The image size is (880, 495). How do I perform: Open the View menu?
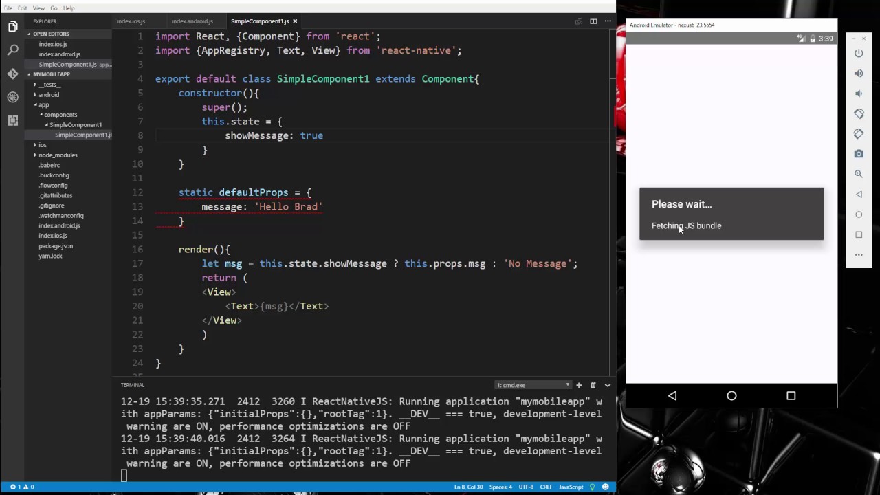38,8
